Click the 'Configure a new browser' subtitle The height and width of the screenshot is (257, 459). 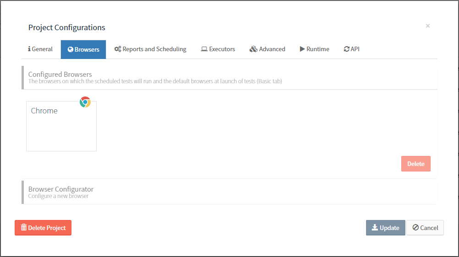(58, 196)
